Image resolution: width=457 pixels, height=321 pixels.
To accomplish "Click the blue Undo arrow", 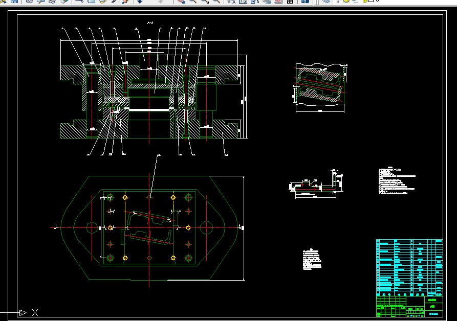I will [140, 1].
